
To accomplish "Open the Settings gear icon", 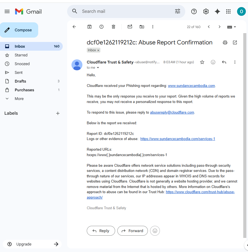I will 206,11.
